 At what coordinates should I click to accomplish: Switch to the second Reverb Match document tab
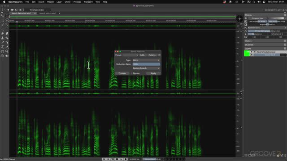[48, 13]
